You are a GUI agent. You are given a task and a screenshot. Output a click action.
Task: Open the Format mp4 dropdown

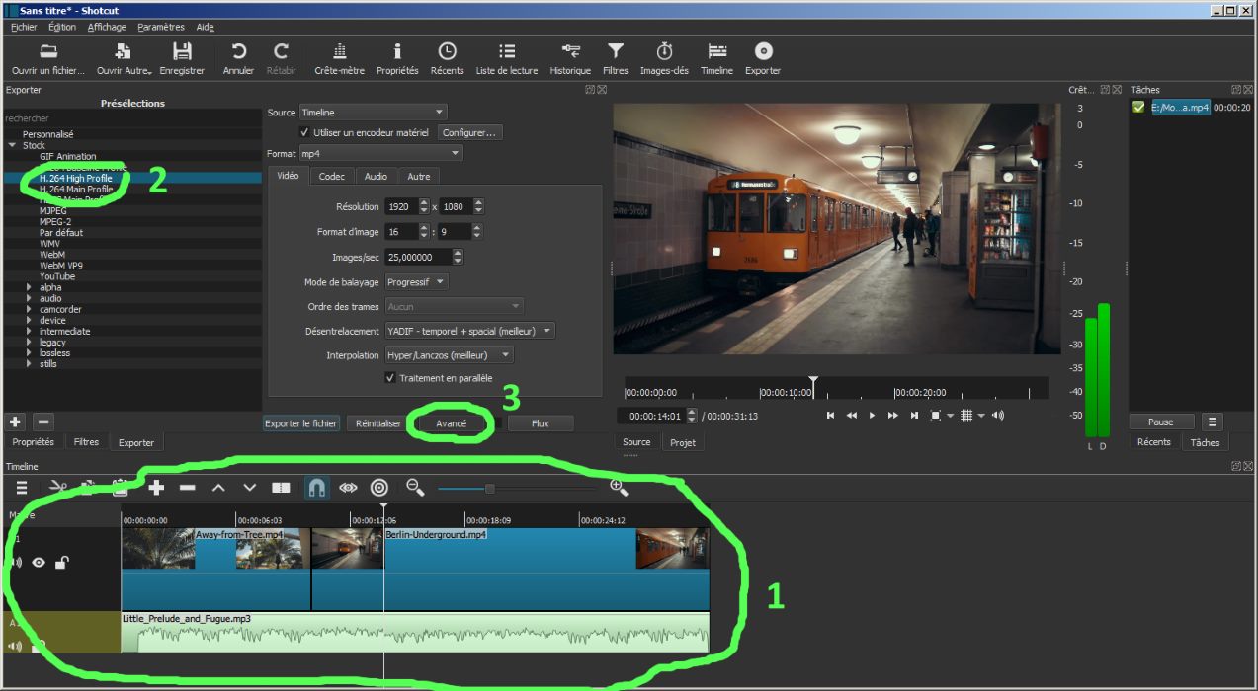[380, 154]
